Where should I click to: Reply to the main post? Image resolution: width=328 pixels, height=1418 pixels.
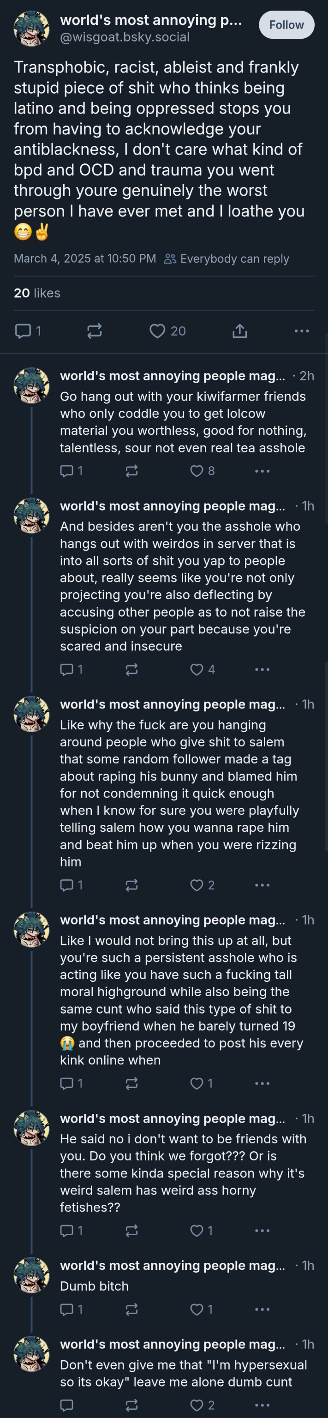pos(23,331)
